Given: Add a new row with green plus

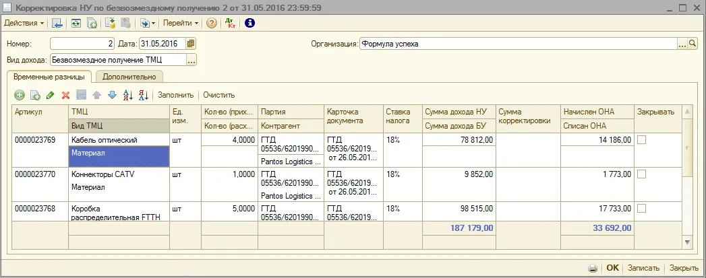Looking at the screenshot, I should pyautogui.click(x=20, y=95).
